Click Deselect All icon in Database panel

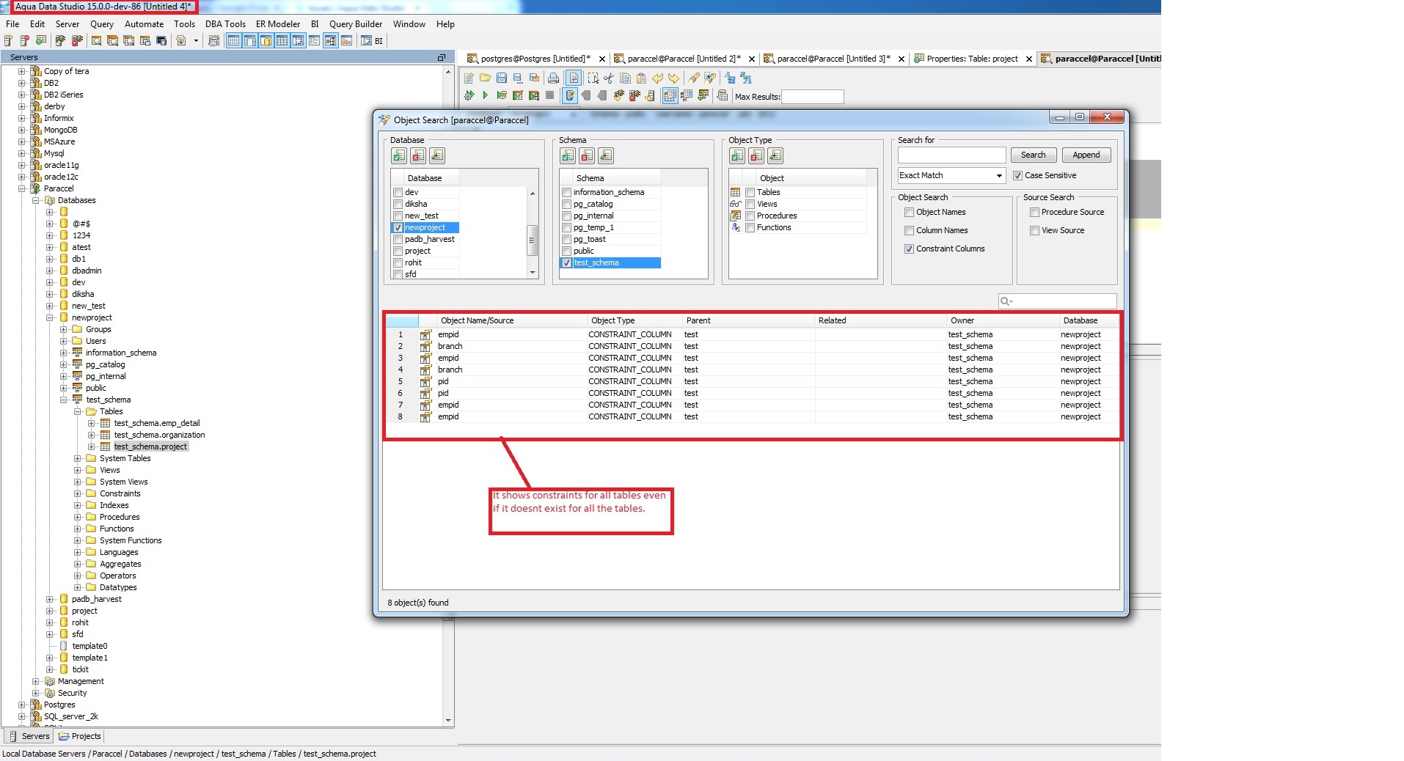pyautogui.click(x=418, y=155)
